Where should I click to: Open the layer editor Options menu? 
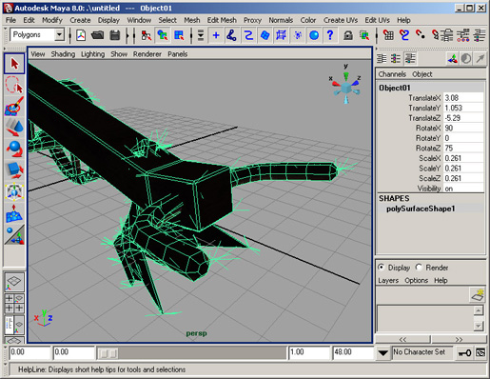[416, 281]
